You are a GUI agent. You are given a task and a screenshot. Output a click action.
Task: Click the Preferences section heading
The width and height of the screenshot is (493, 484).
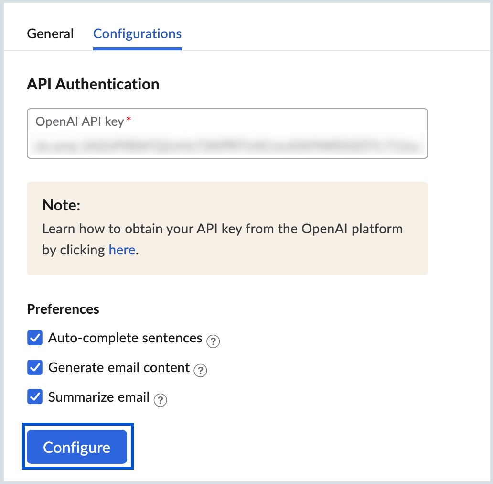point(63,309)
